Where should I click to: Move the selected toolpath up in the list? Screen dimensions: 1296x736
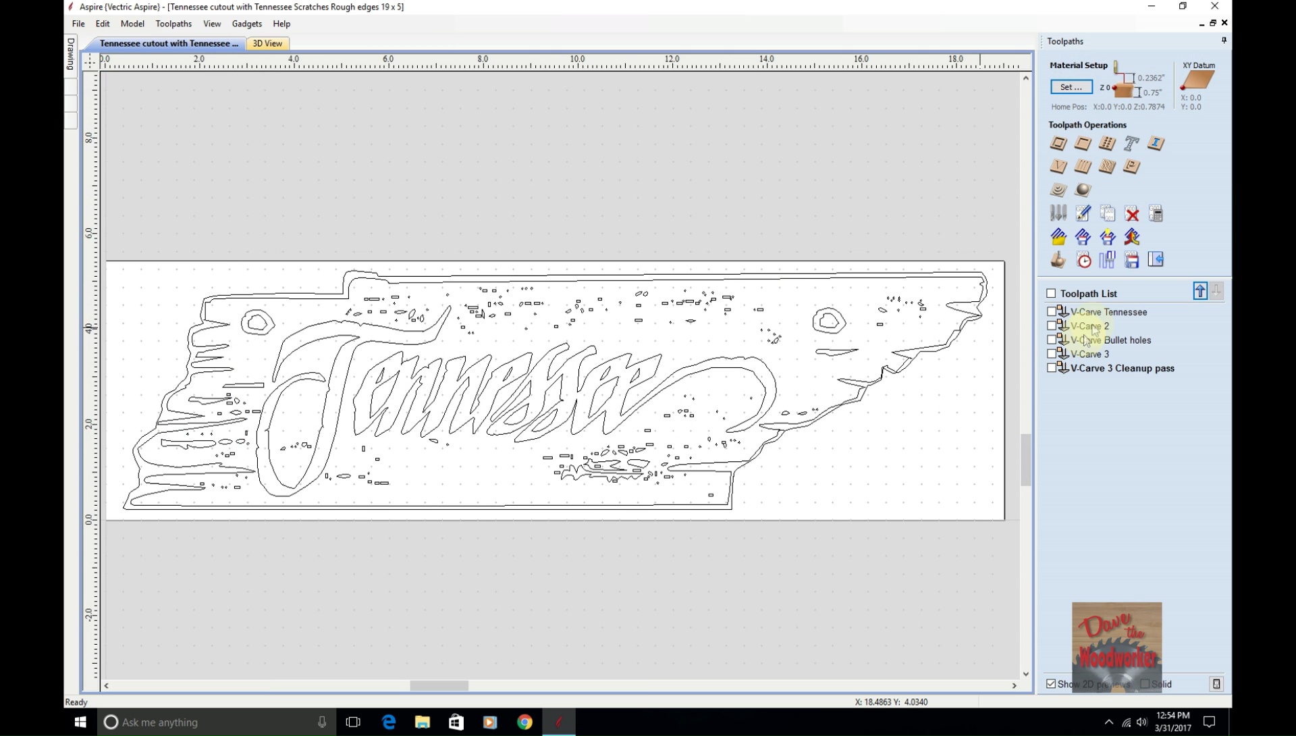tap(1200, 291)
